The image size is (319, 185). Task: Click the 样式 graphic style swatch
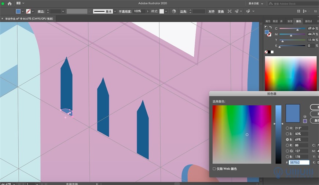coord(162,11)
